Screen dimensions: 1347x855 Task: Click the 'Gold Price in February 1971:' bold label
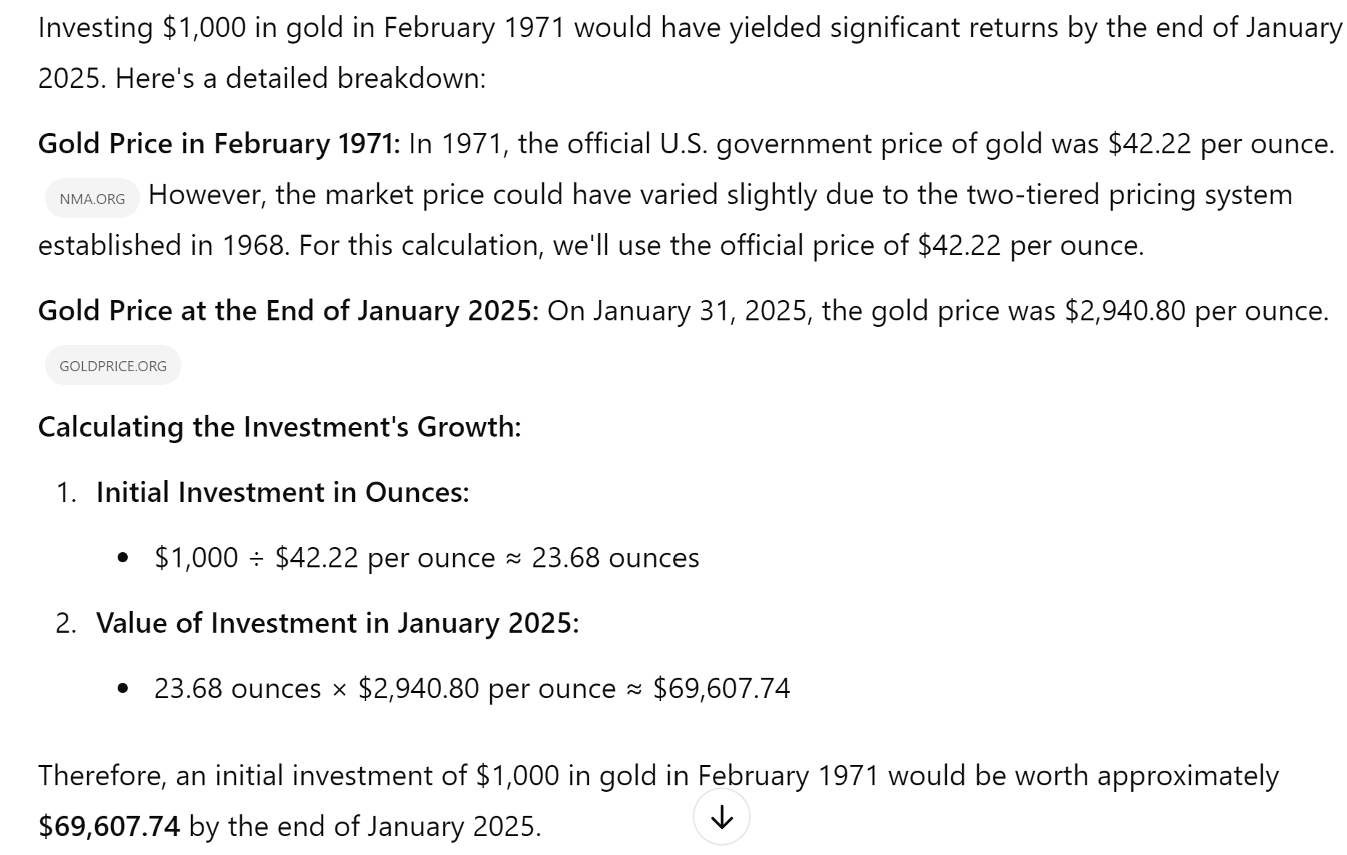tap(219, 144)
